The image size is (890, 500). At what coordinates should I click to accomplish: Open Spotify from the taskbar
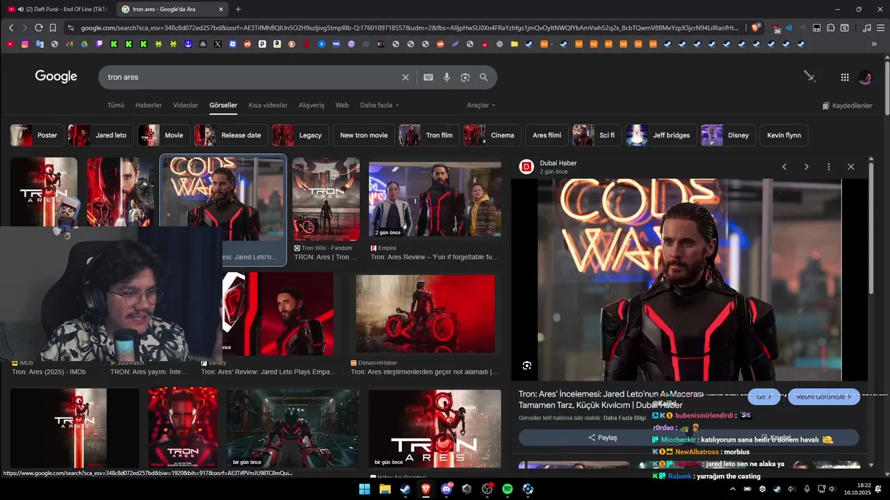click(x=508, y=489)
